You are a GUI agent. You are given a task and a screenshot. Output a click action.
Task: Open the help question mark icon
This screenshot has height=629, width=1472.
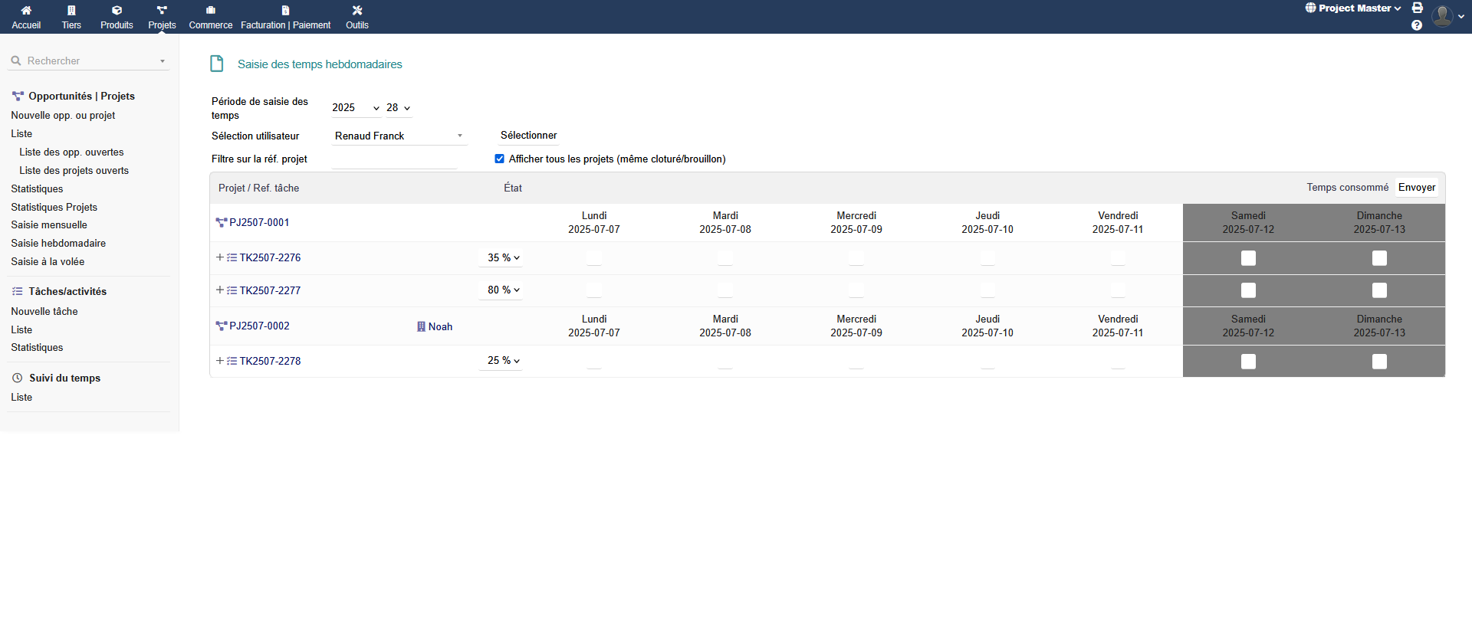[x=1417, y=25]
